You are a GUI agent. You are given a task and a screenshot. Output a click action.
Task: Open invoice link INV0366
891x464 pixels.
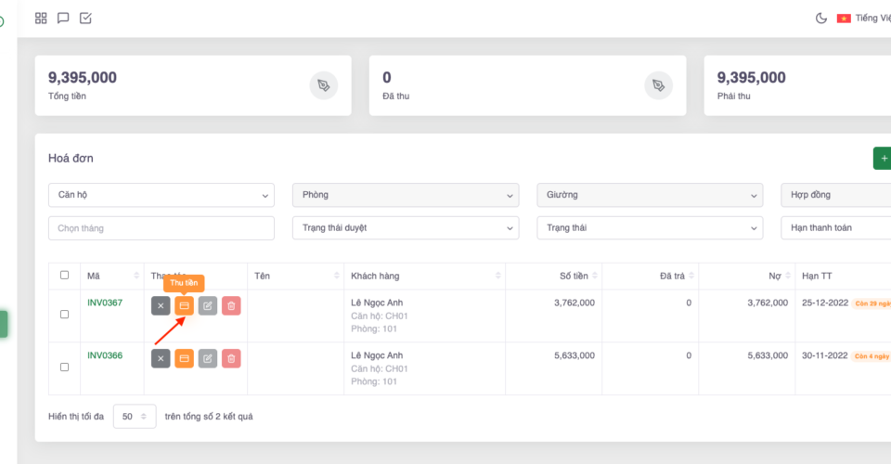pos(105,355)
